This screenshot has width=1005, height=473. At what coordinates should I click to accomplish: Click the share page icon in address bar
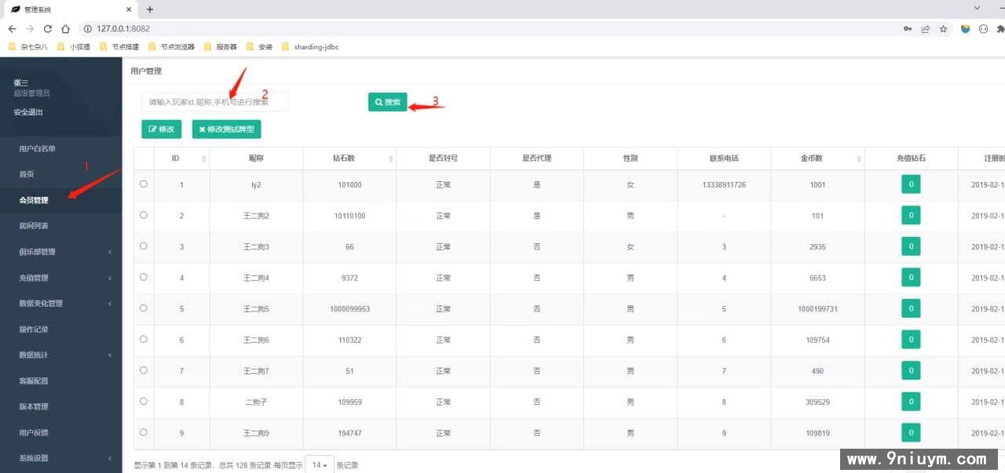(926, 28)
